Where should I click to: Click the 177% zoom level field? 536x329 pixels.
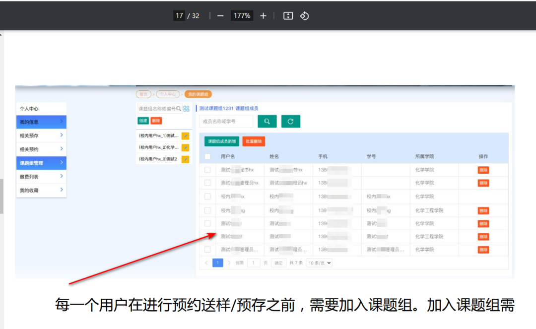(x=242, y=16)
